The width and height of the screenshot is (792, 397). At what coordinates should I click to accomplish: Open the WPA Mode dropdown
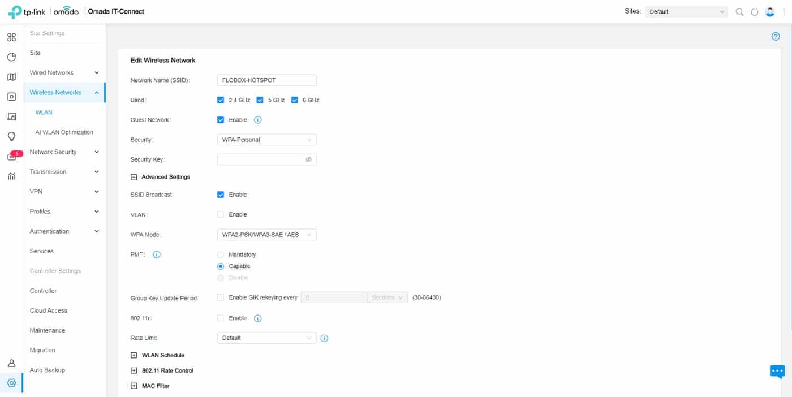coord(266,235)
